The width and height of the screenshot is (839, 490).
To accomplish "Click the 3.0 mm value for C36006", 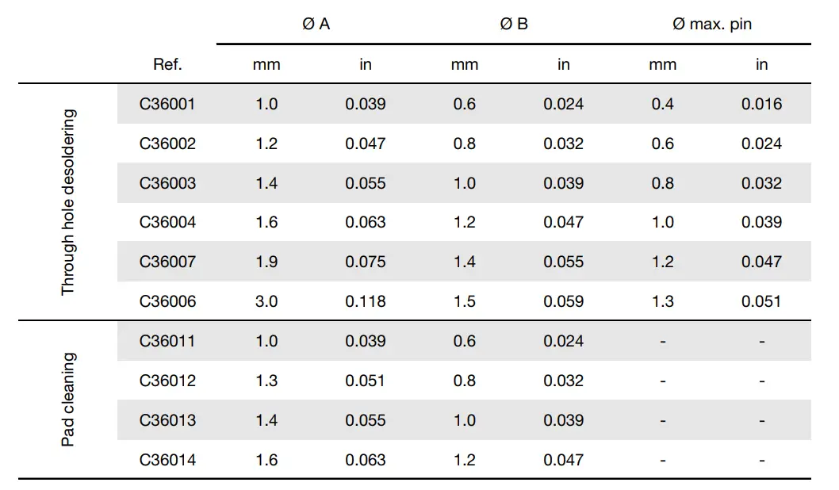I will pos(266,301).
